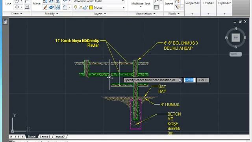The image size is (252, 142).
Task: Click W on the ViewCube compass
Action: 226,38
